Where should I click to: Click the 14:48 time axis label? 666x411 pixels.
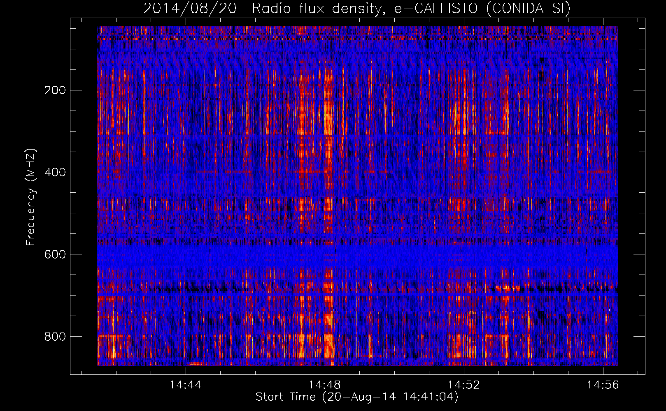tap(325, 385)
